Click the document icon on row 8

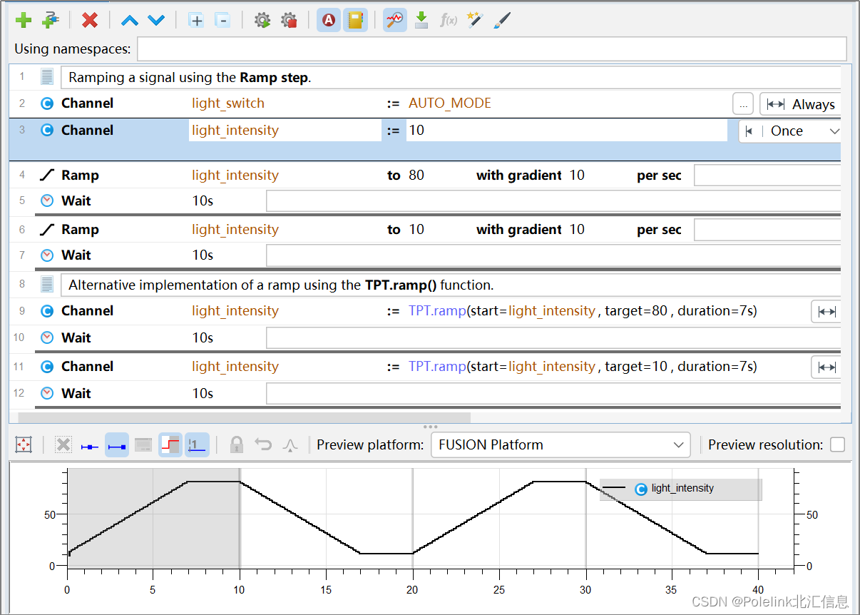(x=47, y=285)
